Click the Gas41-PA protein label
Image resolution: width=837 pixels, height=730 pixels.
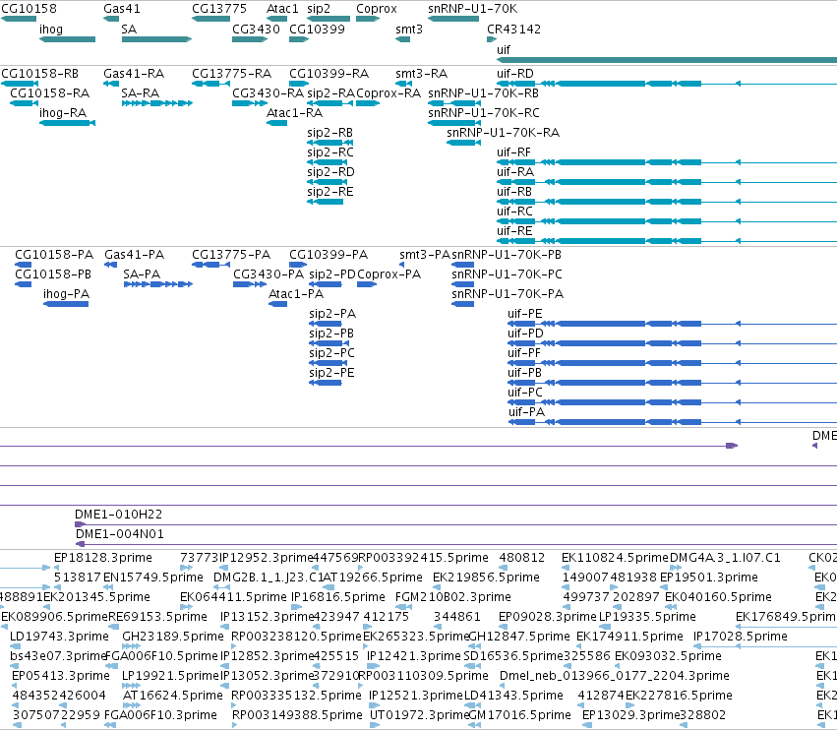coord(135,255)
